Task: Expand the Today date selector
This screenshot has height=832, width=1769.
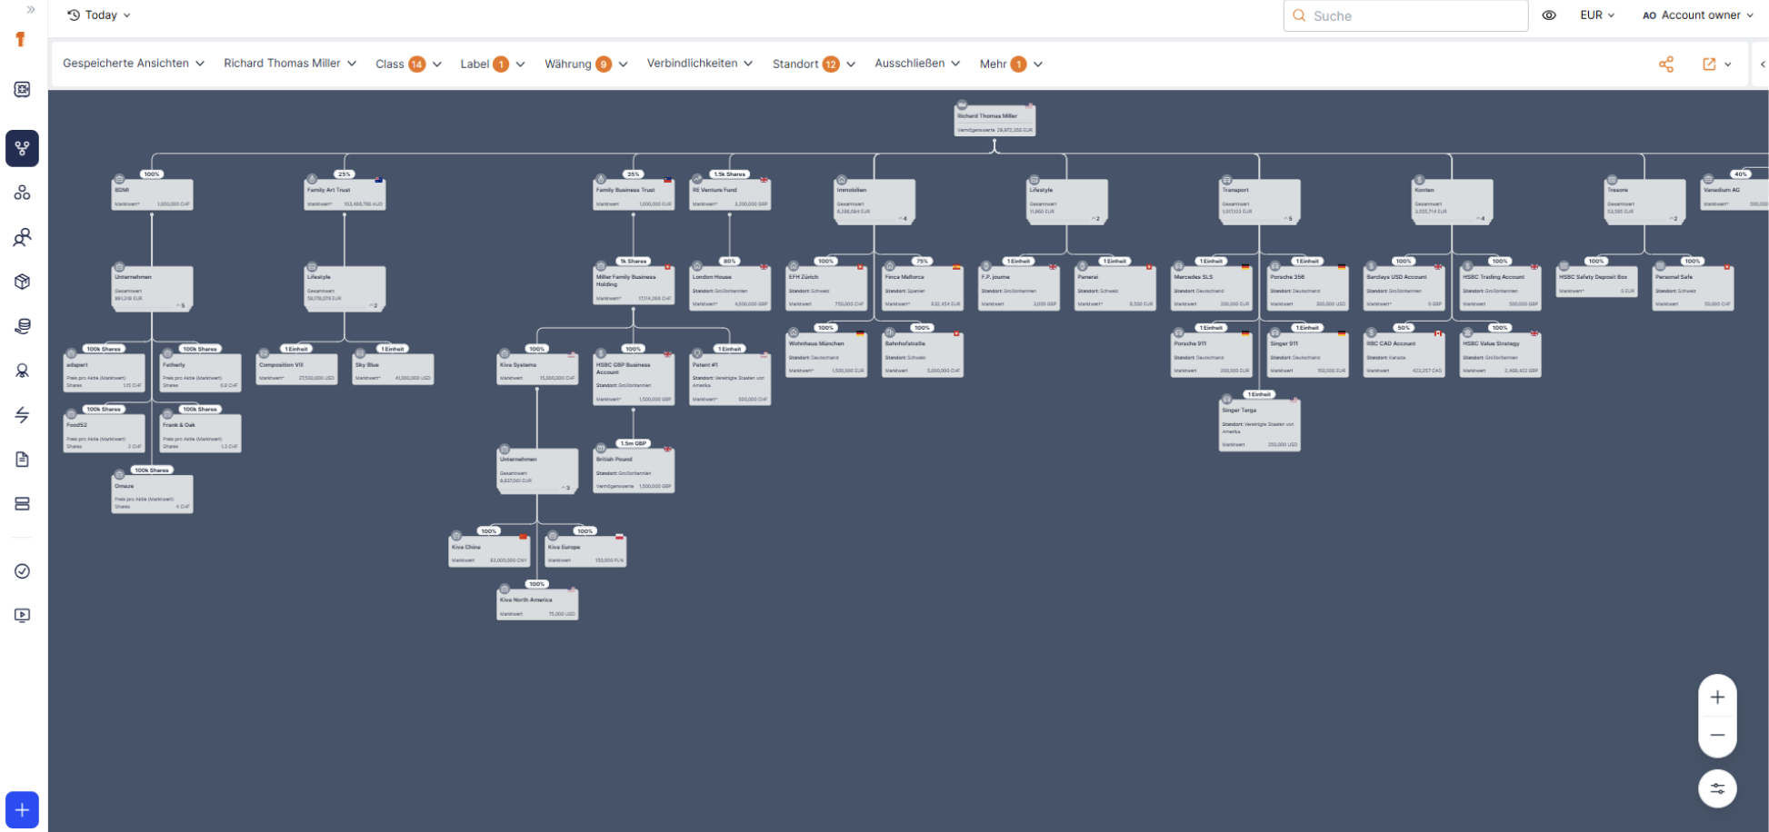Action: point(99,15)
